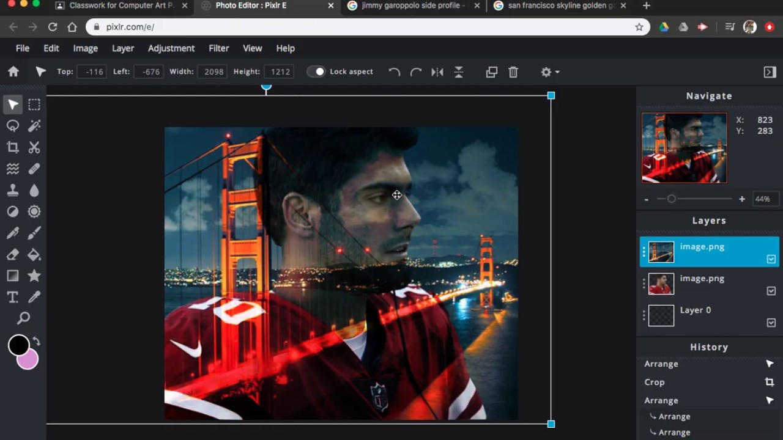Open the Adjustment menu
This screenshot has width=783, height=440.
tap(171, 48)
